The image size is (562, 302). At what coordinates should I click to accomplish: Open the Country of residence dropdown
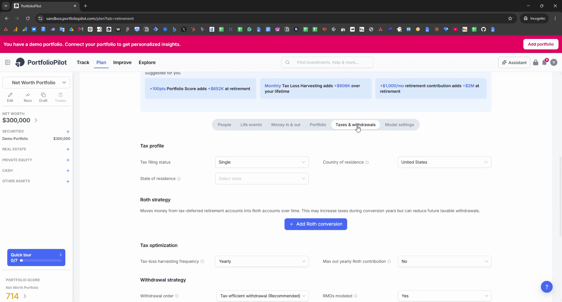tap(445, 162)
